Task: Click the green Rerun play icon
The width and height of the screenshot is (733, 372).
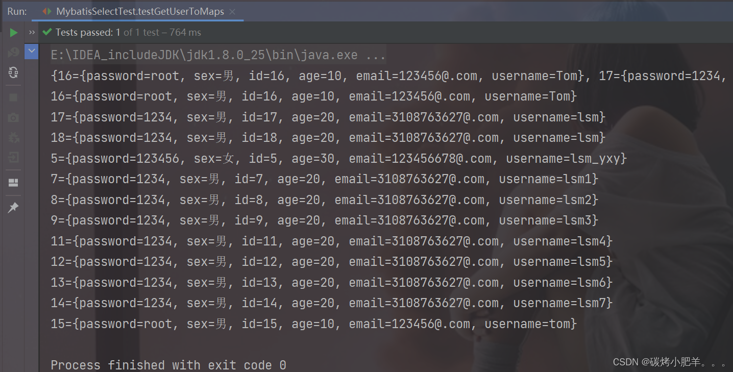Action: (x=14, y=33)
